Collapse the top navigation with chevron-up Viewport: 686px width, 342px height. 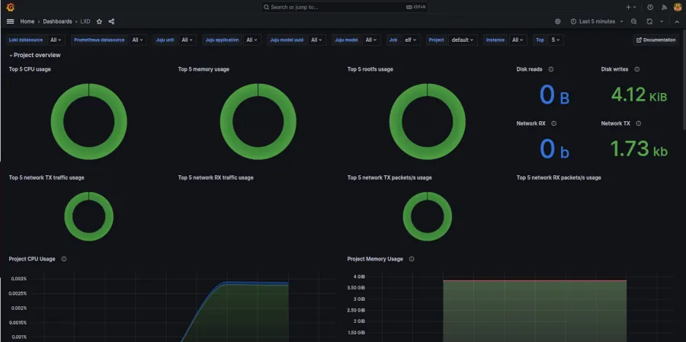(676, 21)
